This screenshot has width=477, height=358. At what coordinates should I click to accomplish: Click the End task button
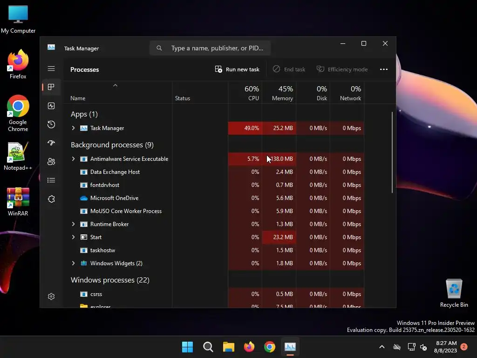coord(289,69)
